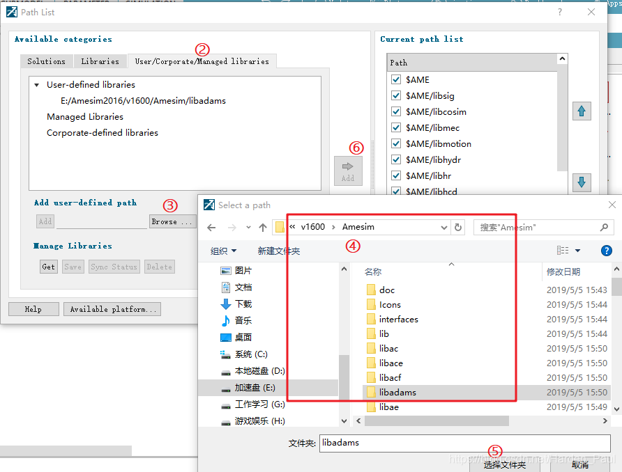Open the 桌面 desktop location
This screenshot has height=472, width=622.
pos(236,338)
